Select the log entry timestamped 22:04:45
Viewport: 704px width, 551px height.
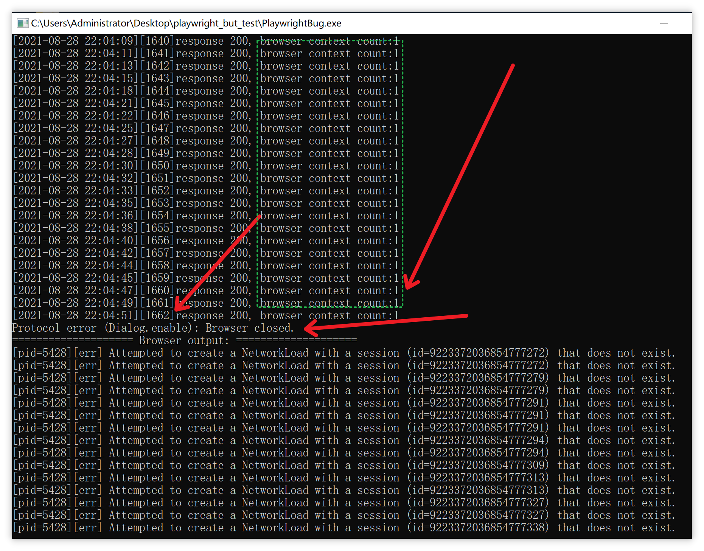(206, 278)
